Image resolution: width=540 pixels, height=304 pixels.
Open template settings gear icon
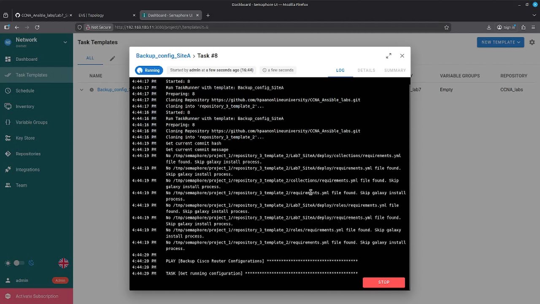(x=532, y=42)
